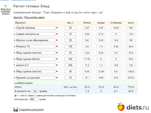Screen dimensions: 151x113
Task: Open the Рассчитать новое link
Action: [x=35, y=18]
